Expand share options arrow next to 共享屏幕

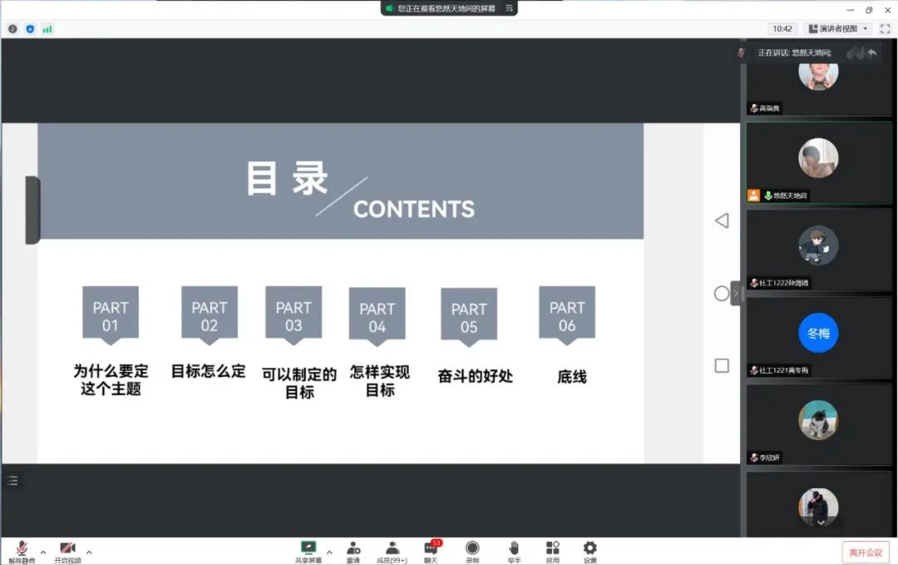(329, 552)
